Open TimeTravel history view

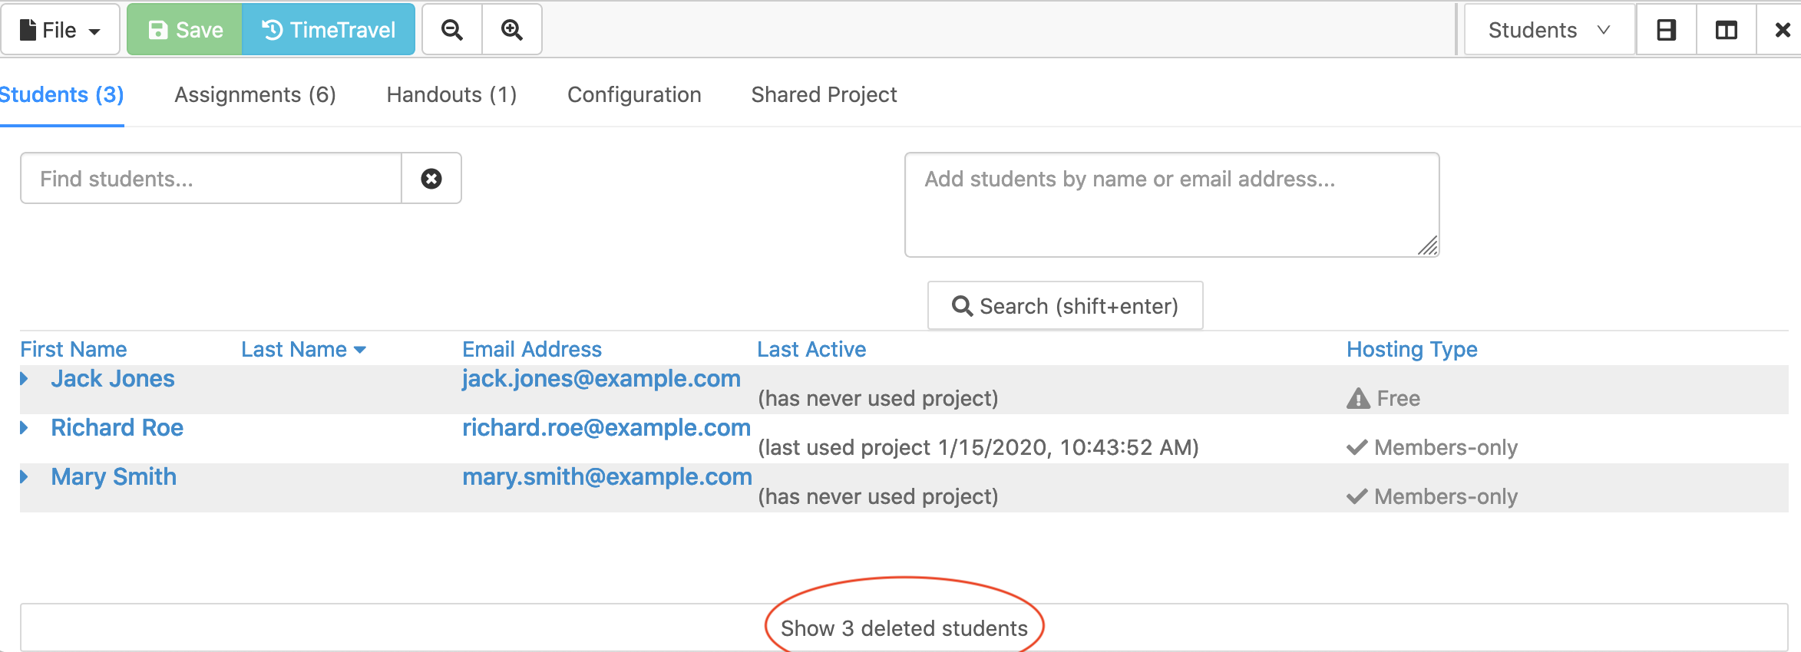(329, 30)
